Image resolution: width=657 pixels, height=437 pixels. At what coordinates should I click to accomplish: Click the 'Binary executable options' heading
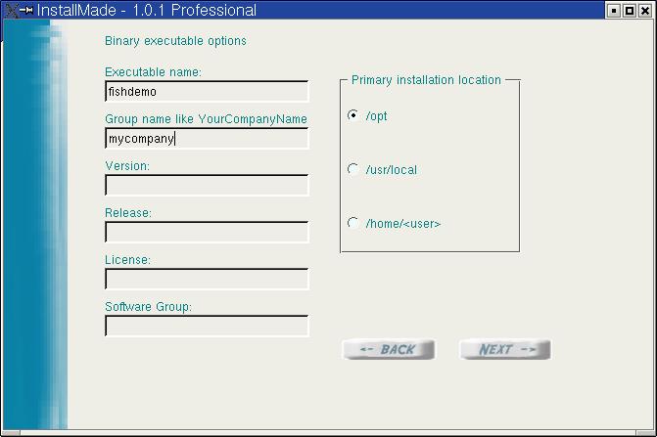[175, 41]
